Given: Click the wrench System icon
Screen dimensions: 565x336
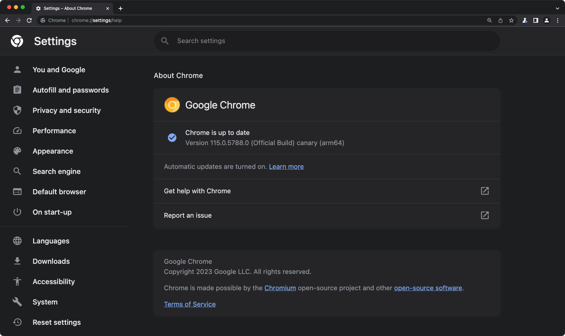Looking at the screenshot, I should click(x=17, y=302).
